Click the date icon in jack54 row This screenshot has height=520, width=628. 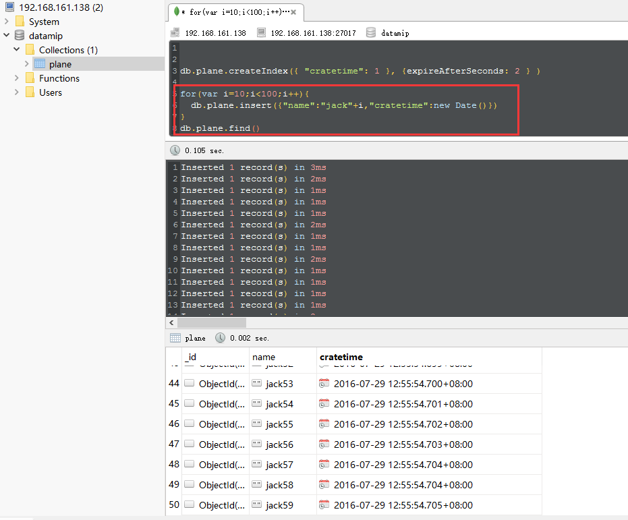click(324, 403)
